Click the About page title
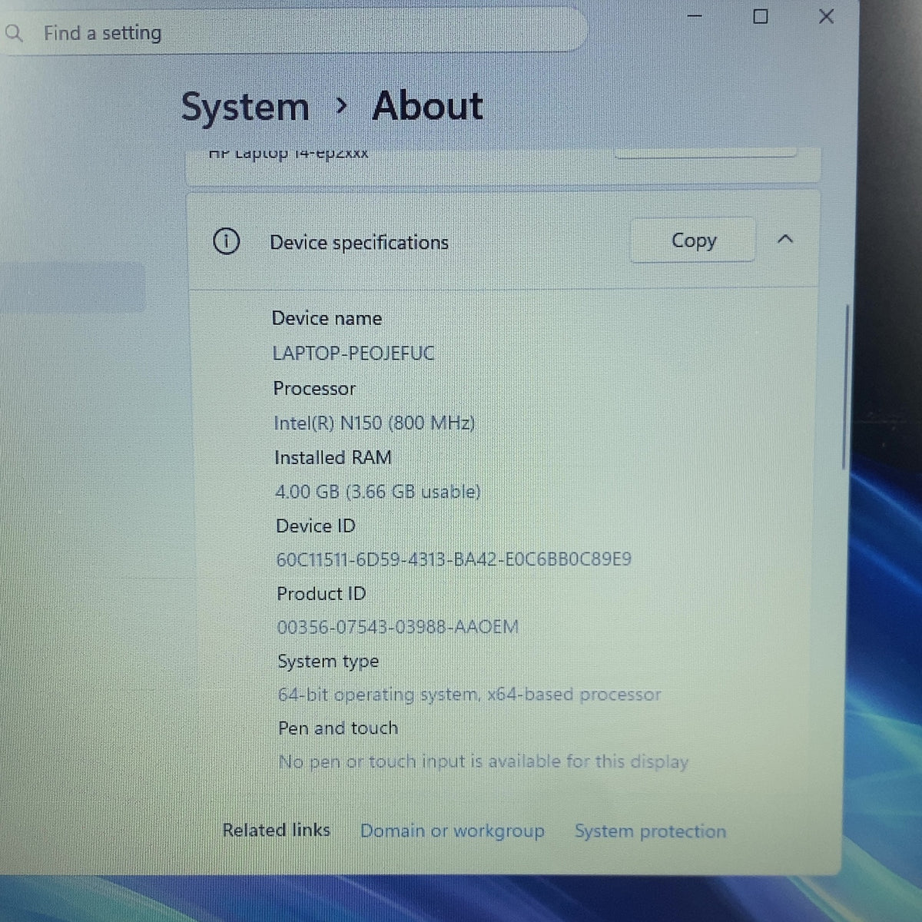922x922 pixels. 428,106
